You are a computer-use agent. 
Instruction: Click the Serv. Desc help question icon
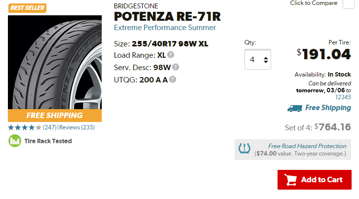pyautogui.click(x=175, y=67)
